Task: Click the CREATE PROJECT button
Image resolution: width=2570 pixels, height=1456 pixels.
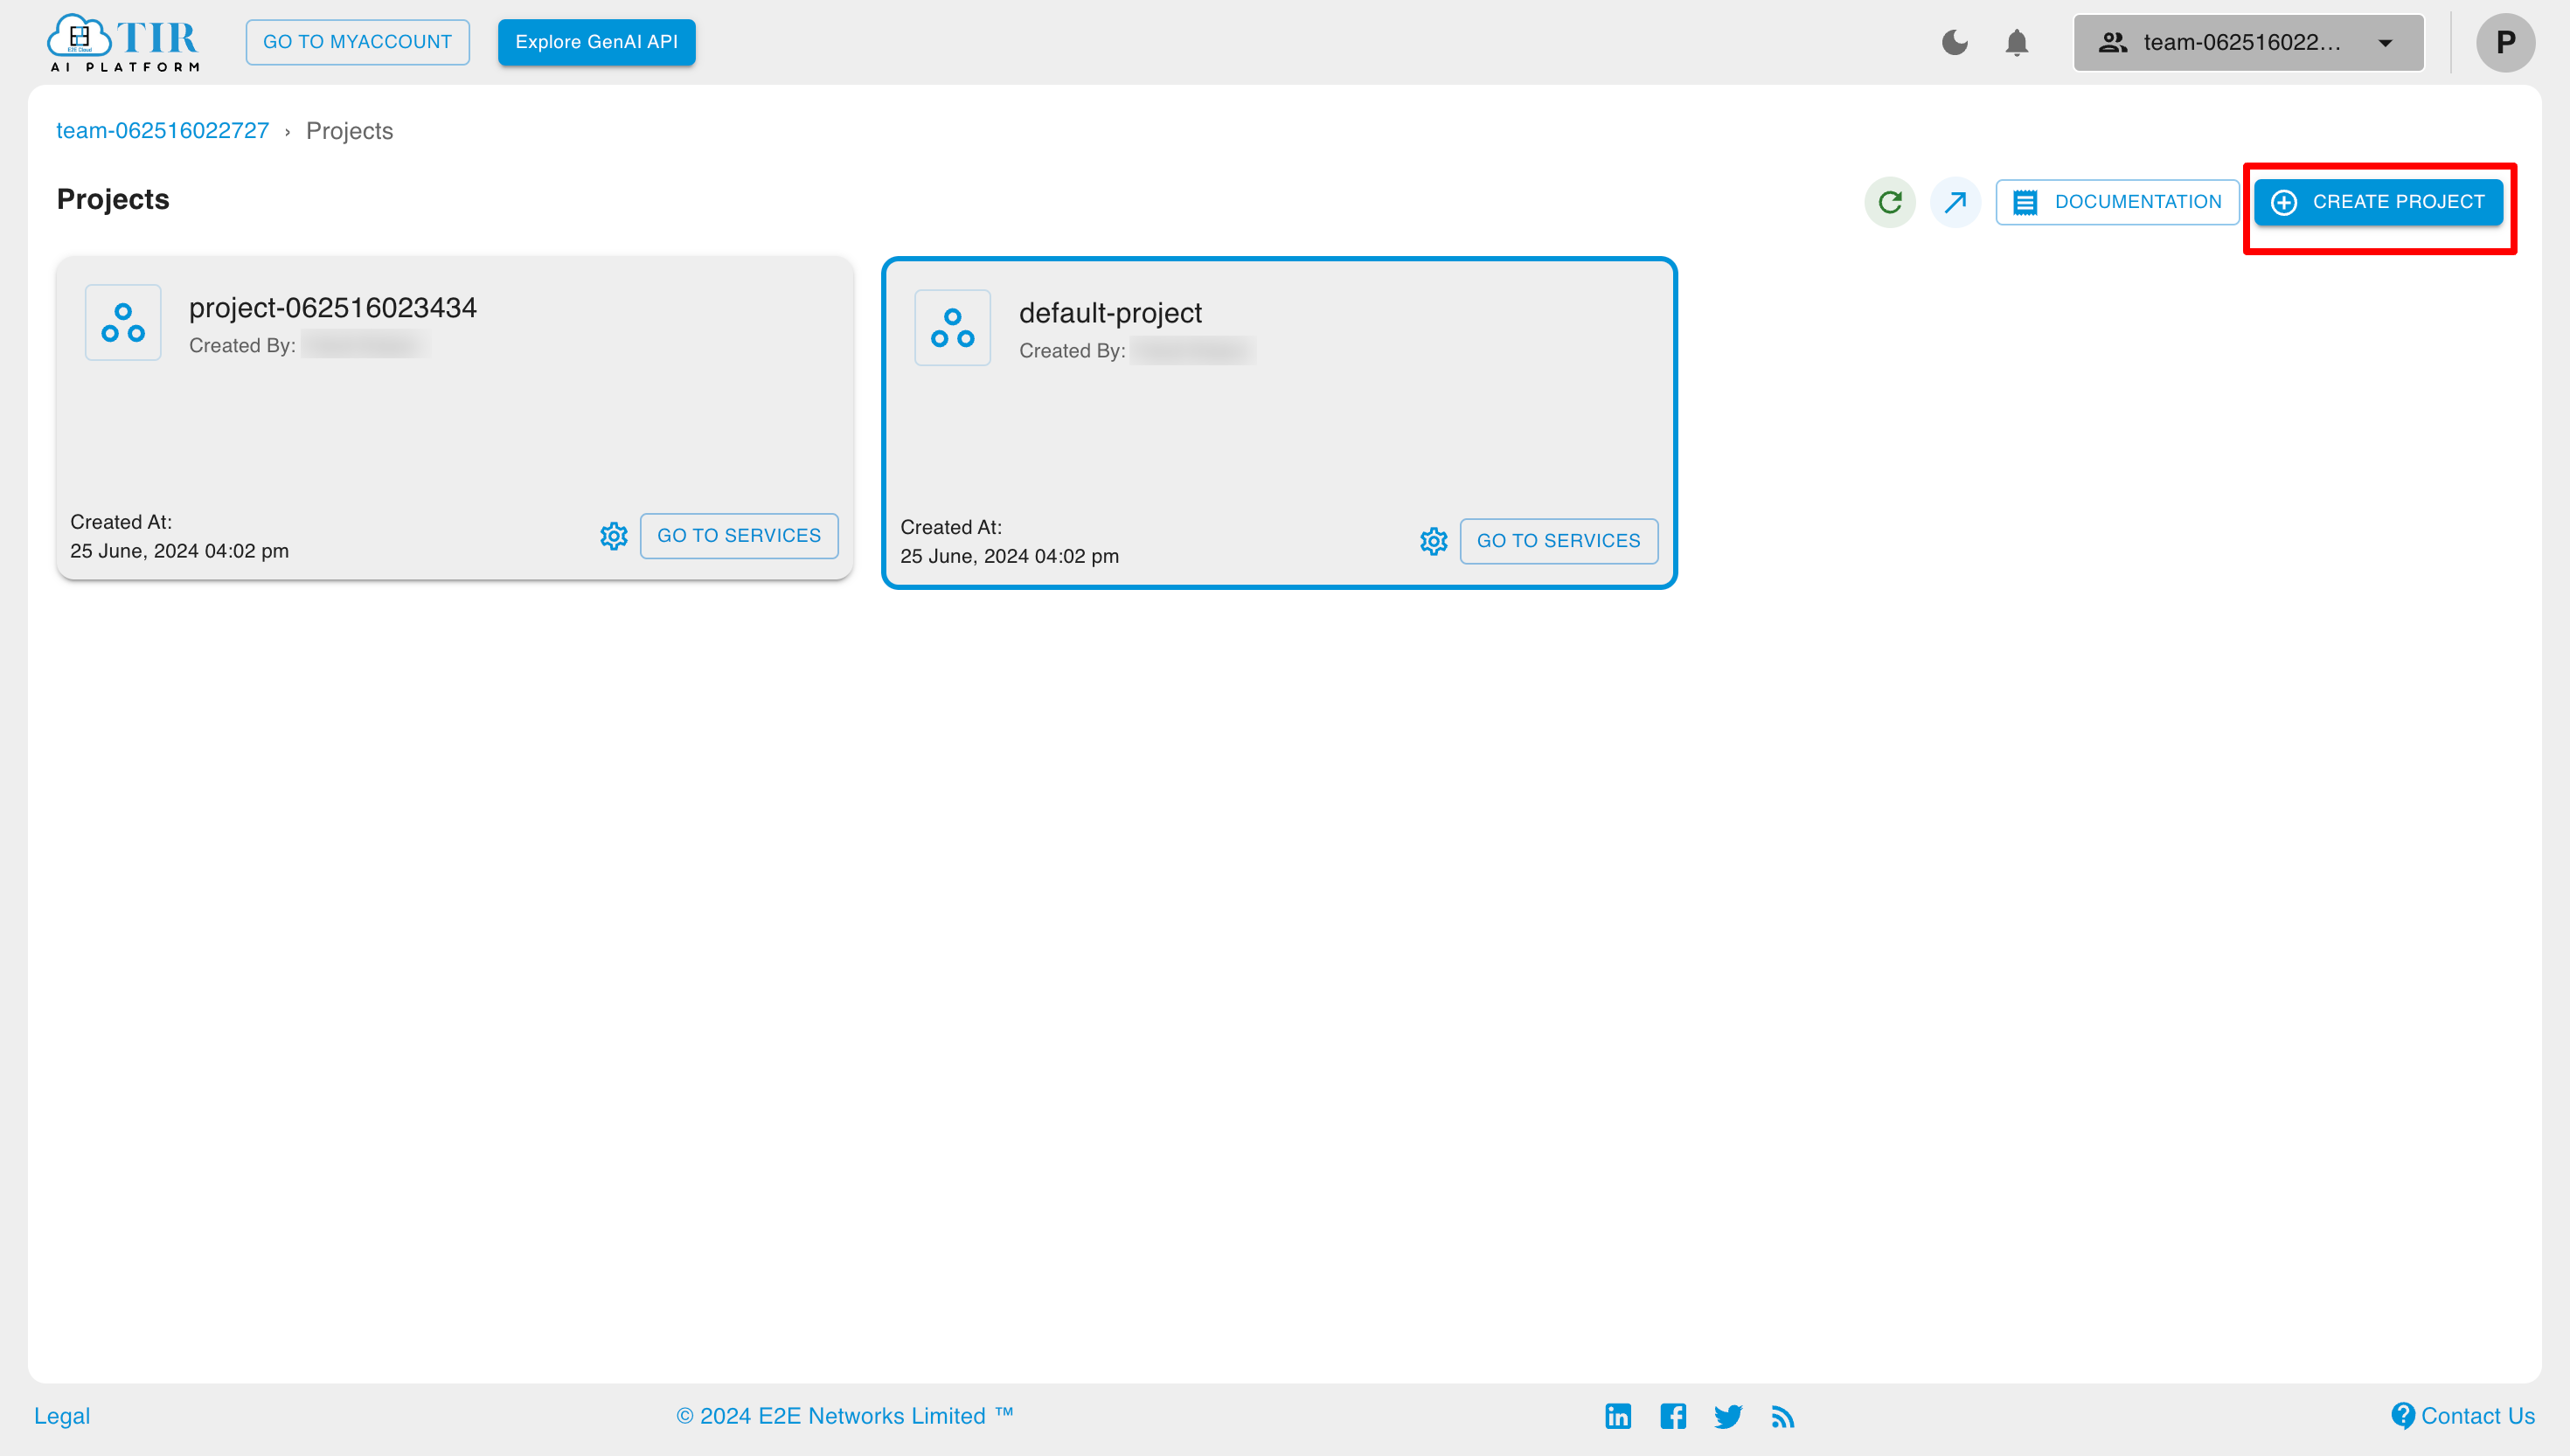Action: click(2378, 202)
